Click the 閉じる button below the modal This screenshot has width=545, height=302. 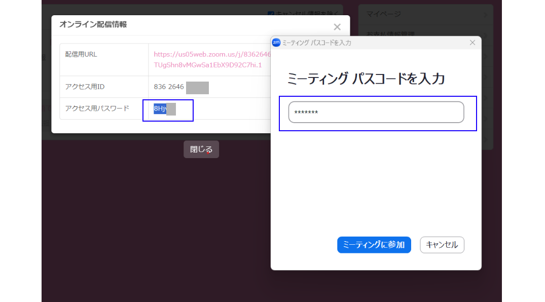coord(201,149)
